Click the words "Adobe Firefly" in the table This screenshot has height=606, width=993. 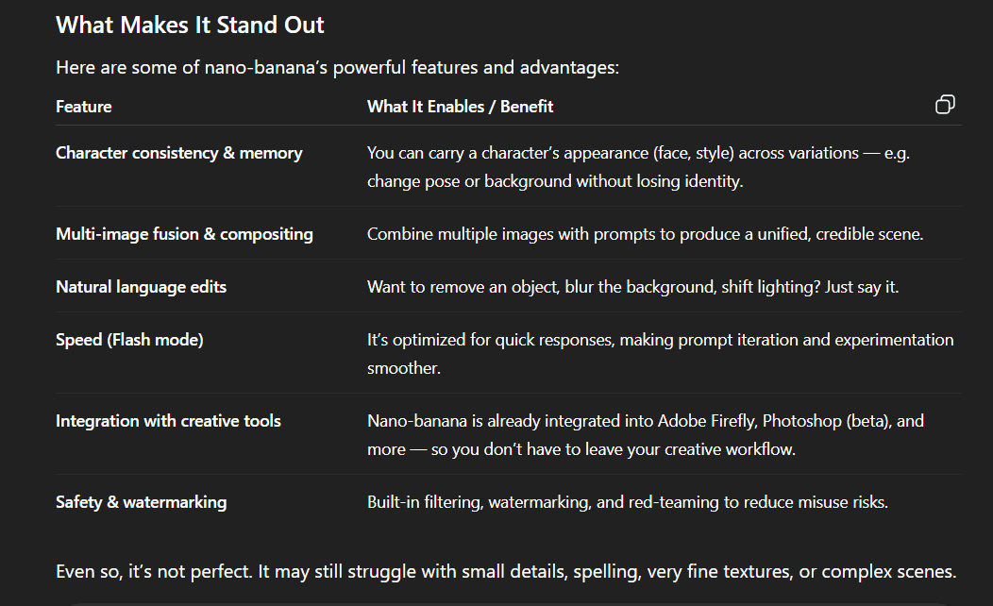(707, 421)
